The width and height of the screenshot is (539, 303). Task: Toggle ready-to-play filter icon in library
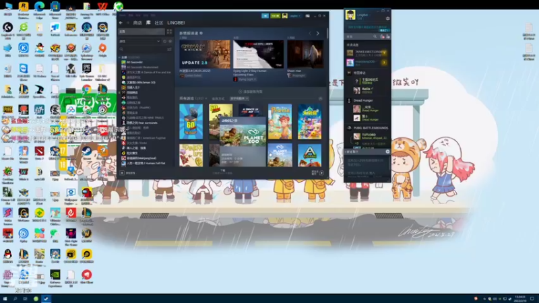[x=170, y=41]
